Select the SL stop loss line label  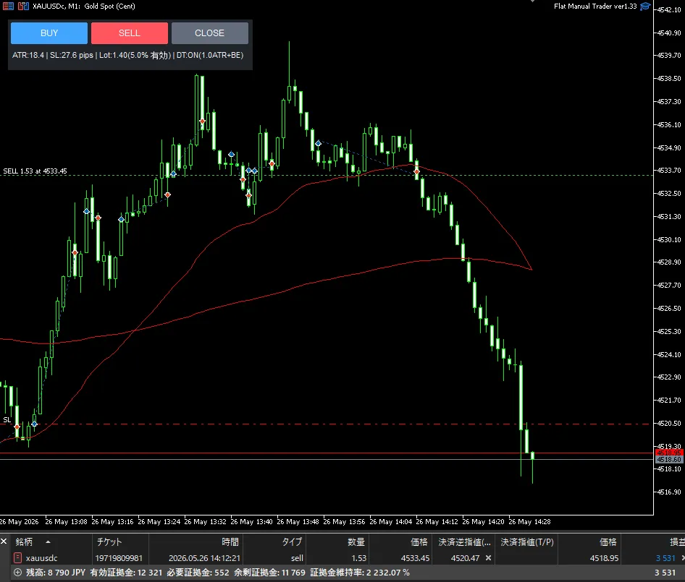tap(7, 420)
